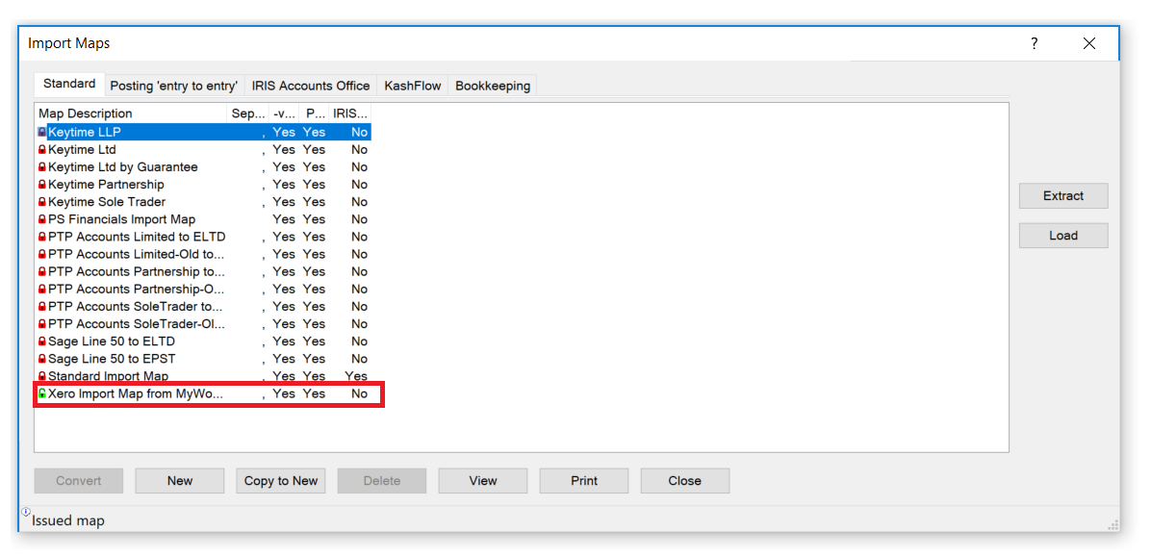This screenshot has height=556, width=1151.
Task: Select the Keytime Partnership row
Action: pyautogui.click(x=203, y=185)
